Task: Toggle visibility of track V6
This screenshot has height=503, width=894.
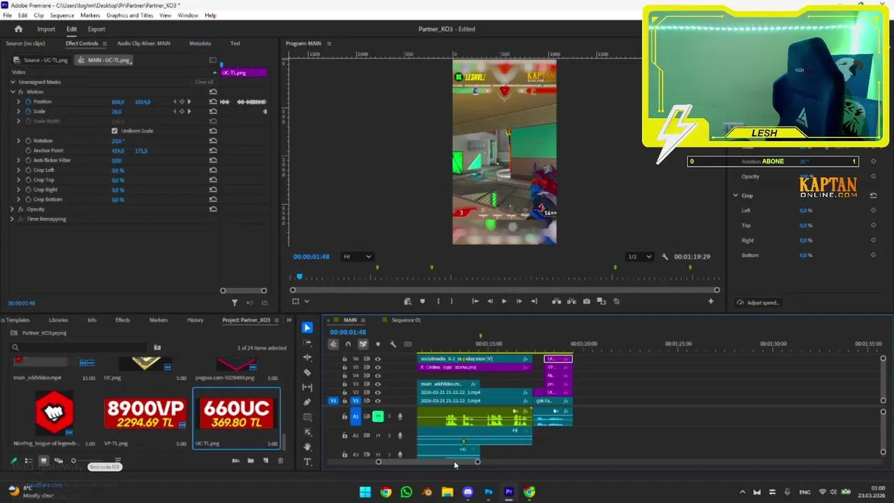Action: (x=378, y=358)
